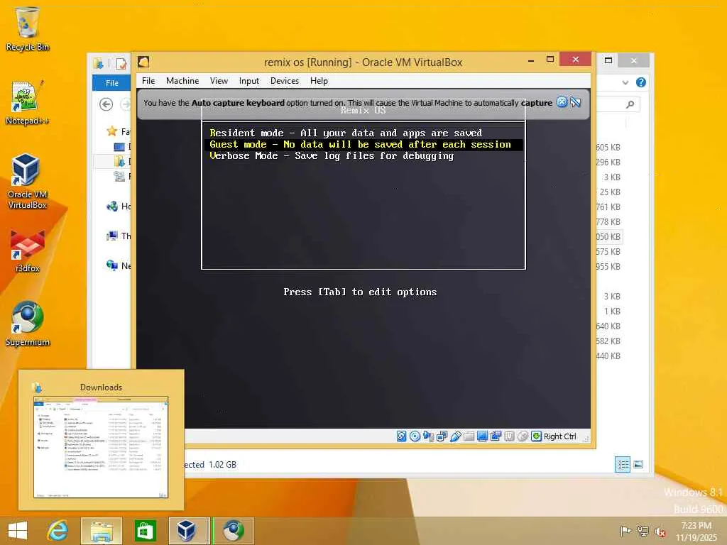Image resolution: width=727 pixels, height=545 pixels.
Task: Click the crossed speech-bubble icon on the notification bar
Action: coord(575,102)
